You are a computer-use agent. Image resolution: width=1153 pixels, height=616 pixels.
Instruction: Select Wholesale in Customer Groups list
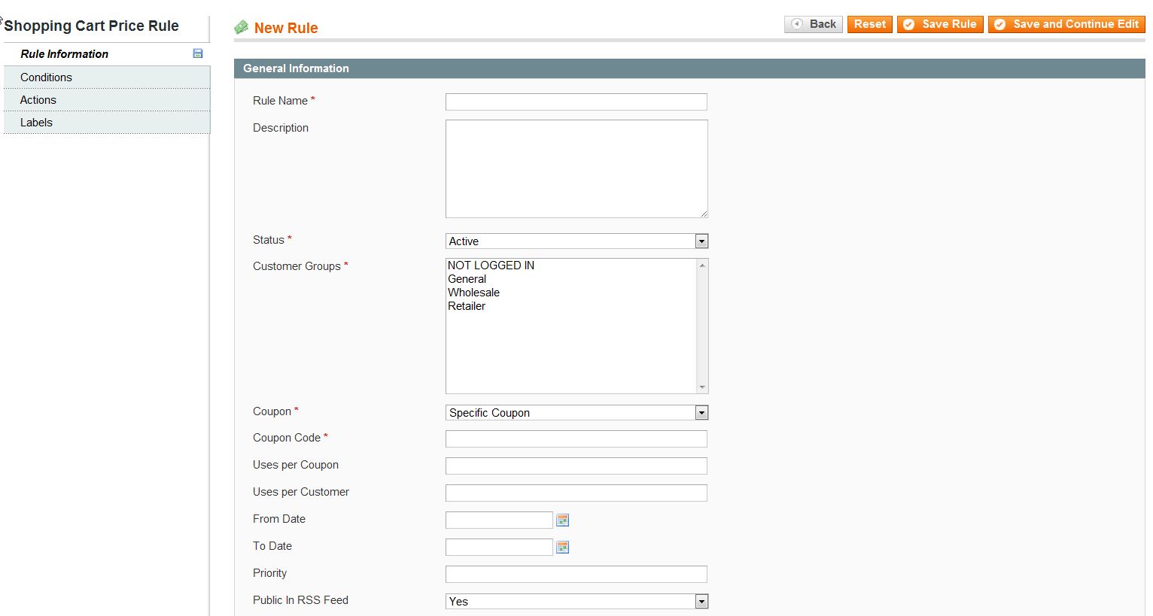click(473, 293)
